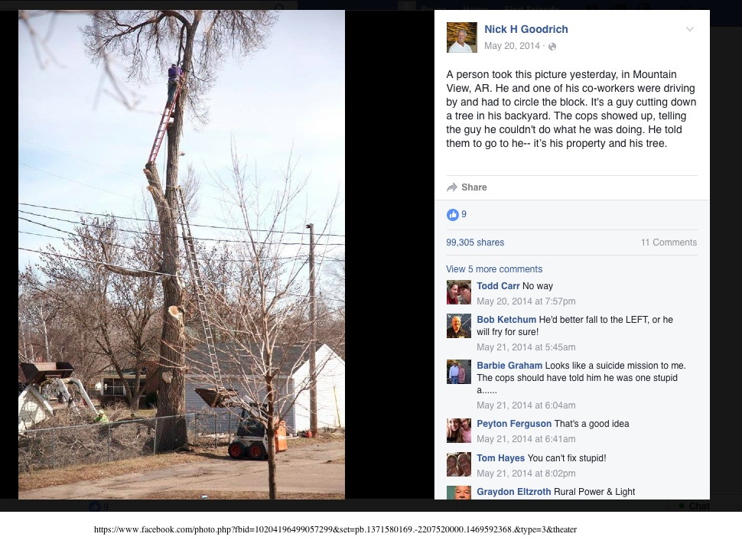Open the Chat tab at bottom
The image size is (742, 550).
[x=695, y=506]
